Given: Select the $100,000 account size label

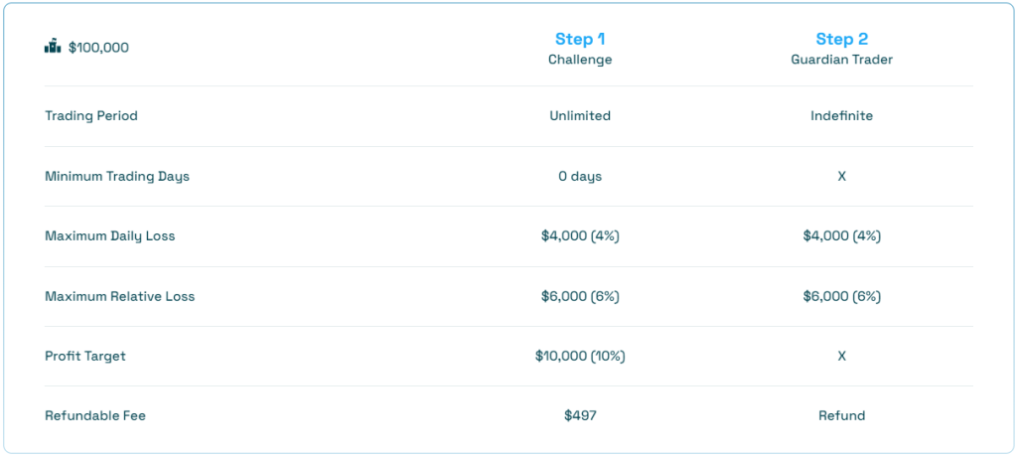Looking at the screenshot, I should 98,48.
